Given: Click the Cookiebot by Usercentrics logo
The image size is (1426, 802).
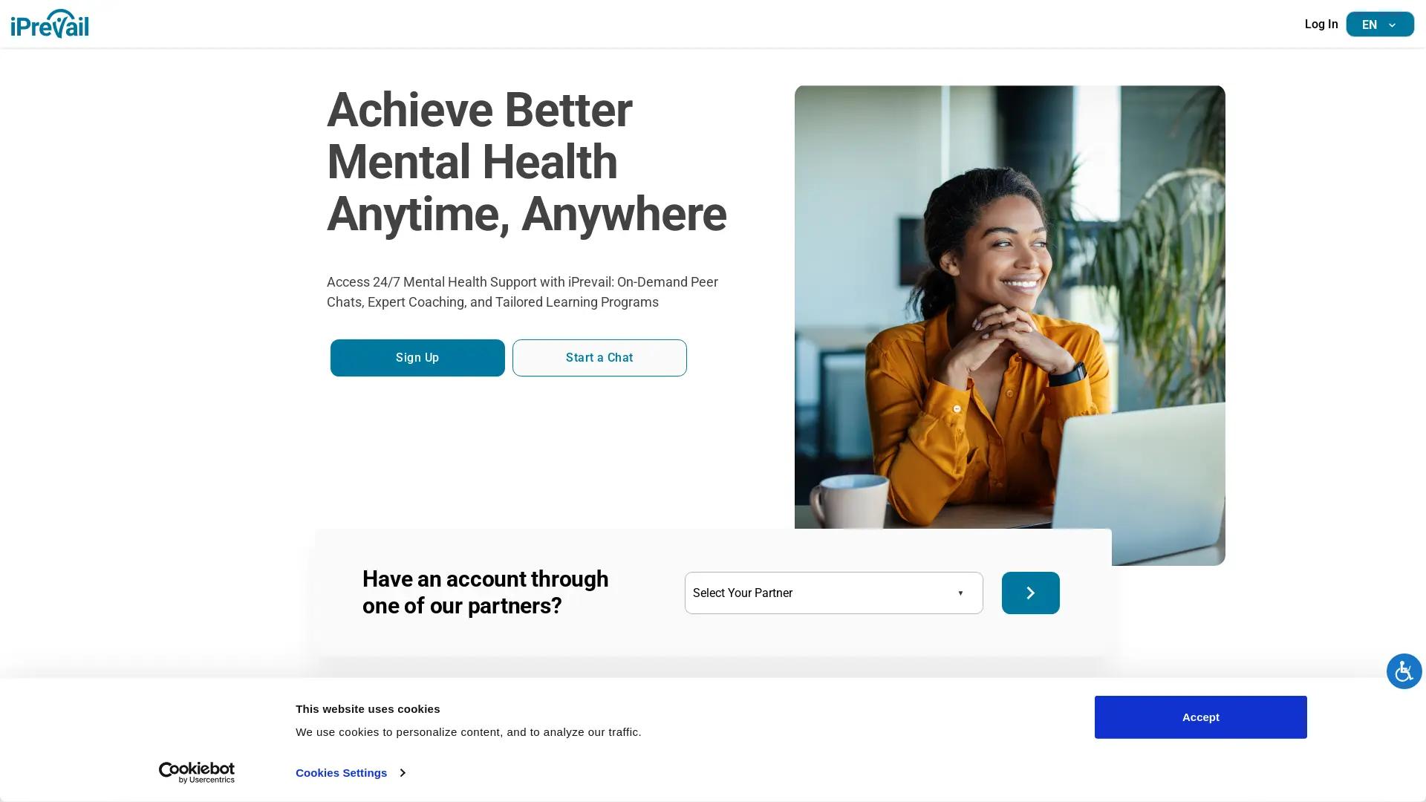Looking at the screenshot, I should point(197,772).
